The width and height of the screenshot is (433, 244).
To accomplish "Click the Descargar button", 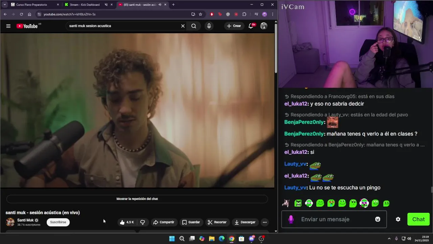I will (x=245, y=222).
